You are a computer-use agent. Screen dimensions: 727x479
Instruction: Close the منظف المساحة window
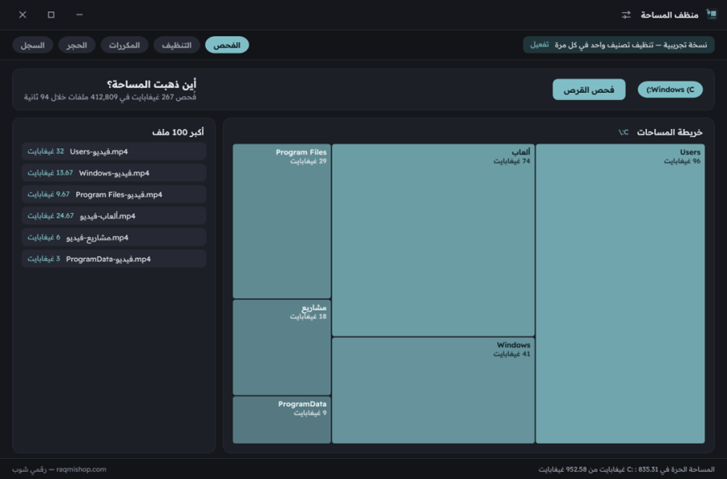(23, 15)
